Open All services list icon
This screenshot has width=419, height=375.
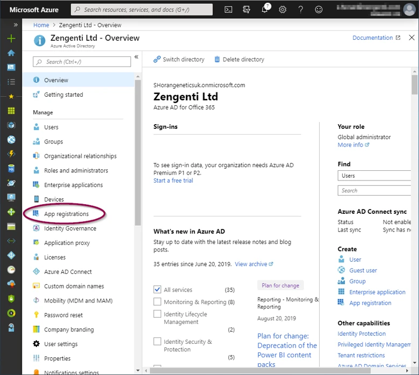(11, 82)
